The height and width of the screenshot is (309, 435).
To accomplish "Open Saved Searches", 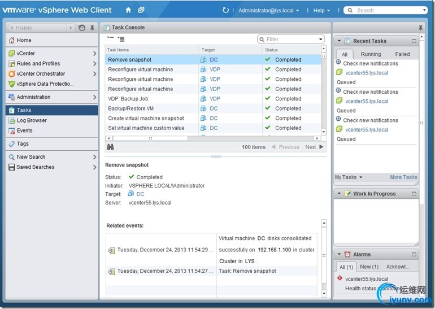I will pyautogui.click(x=51, y=167).
